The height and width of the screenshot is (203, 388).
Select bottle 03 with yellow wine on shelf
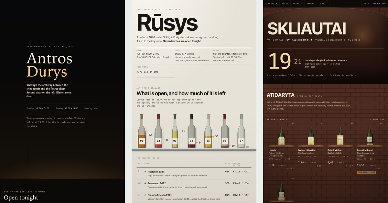point(175,131)
